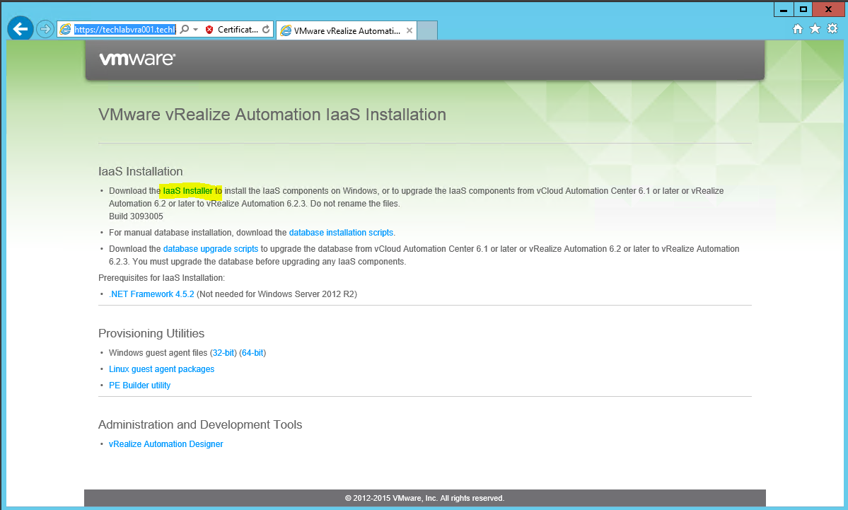Maximize the browser window
The width and height of the screenshot is (848, 510).
[803, 9]
